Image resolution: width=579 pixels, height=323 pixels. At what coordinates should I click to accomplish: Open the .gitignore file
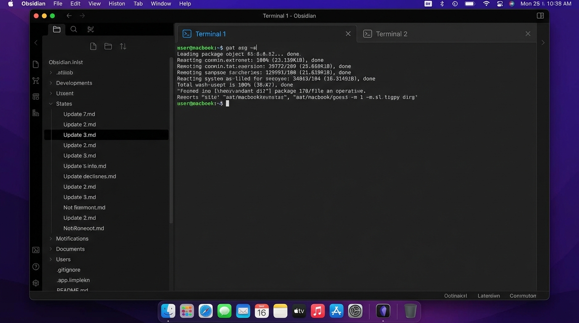[x=68, y=270]
